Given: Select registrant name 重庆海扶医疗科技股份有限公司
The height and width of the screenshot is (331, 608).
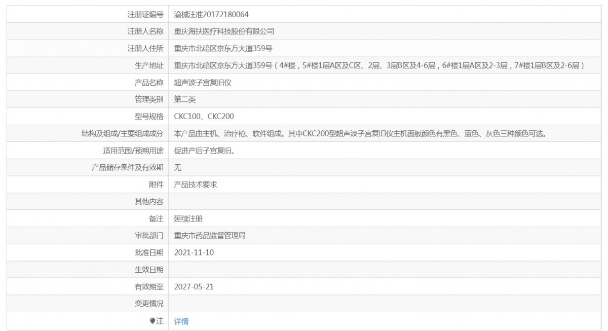Looking at the screenshot, I should (224, 31).
